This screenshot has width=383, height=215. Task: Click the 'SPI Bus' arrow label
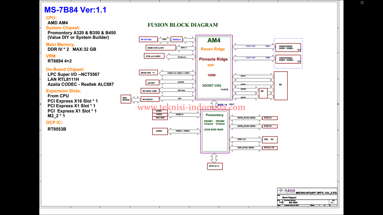click(x=181, y=90)
